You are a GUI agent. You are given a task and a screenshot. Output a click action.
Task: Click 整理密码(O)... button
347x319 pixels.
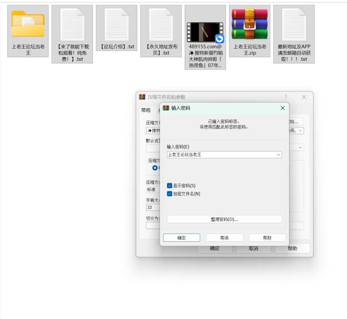[224, 220]
